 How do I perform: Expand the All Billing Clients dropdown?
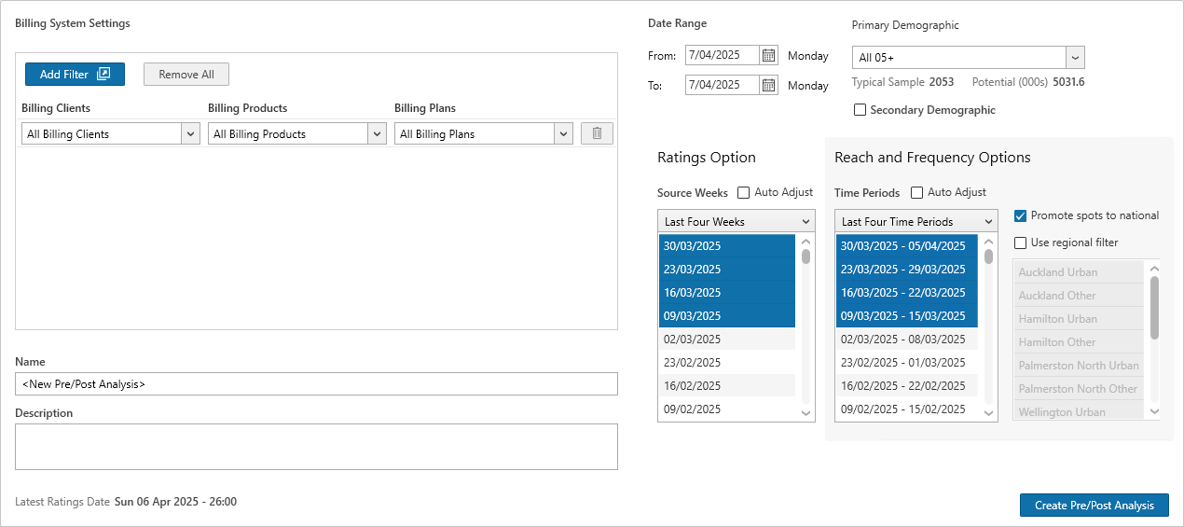point(191,134)
